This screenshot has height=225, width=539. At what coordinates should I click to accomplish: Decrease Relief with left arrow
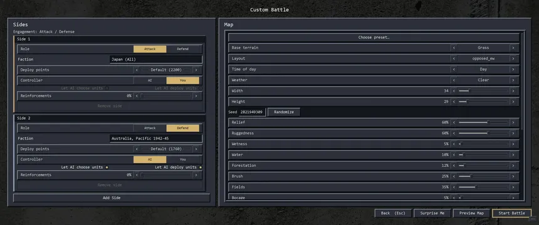coord(454,122)
